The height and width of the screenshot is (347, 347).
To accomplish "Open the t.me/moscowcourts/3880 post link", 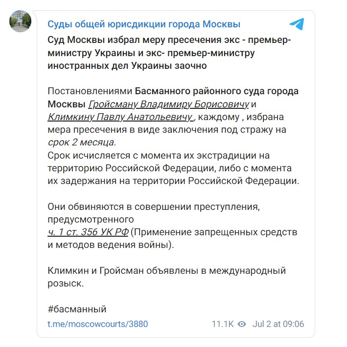I will (x=97, y=324).
